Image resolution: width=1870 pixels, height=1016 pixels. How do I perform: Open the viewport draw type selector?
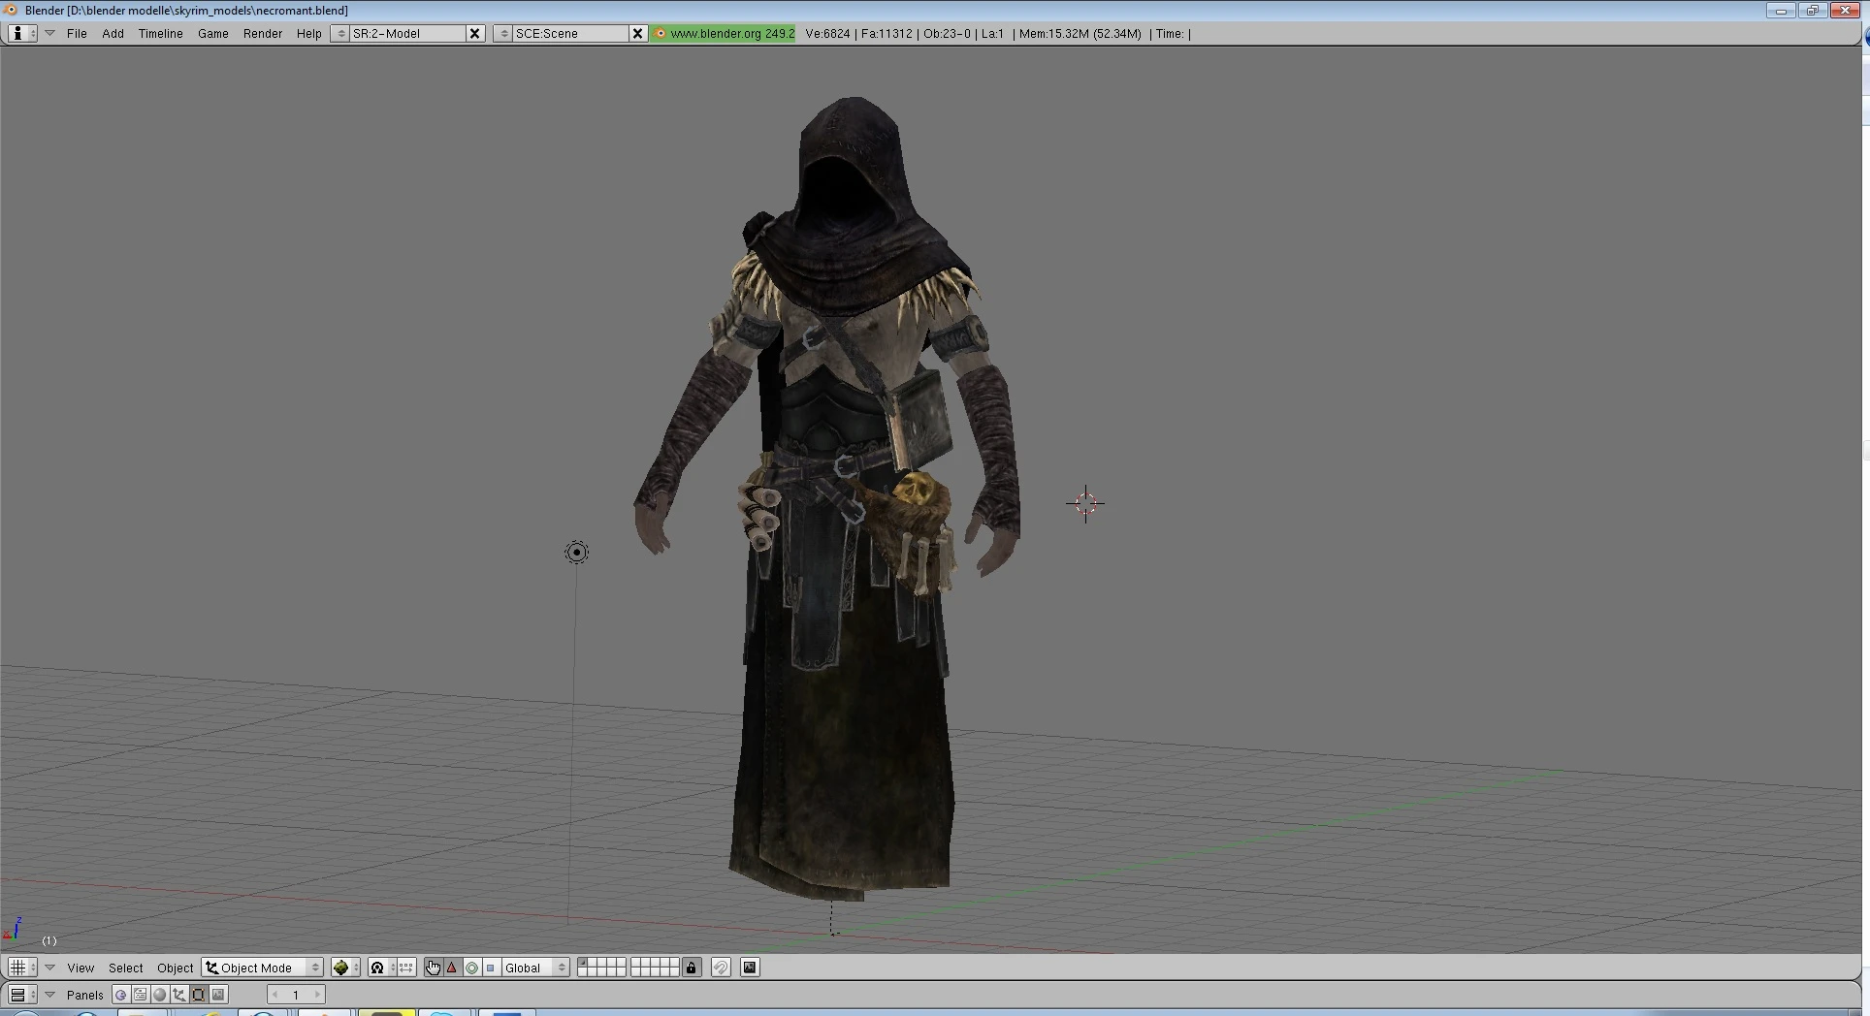coord(345,968)
